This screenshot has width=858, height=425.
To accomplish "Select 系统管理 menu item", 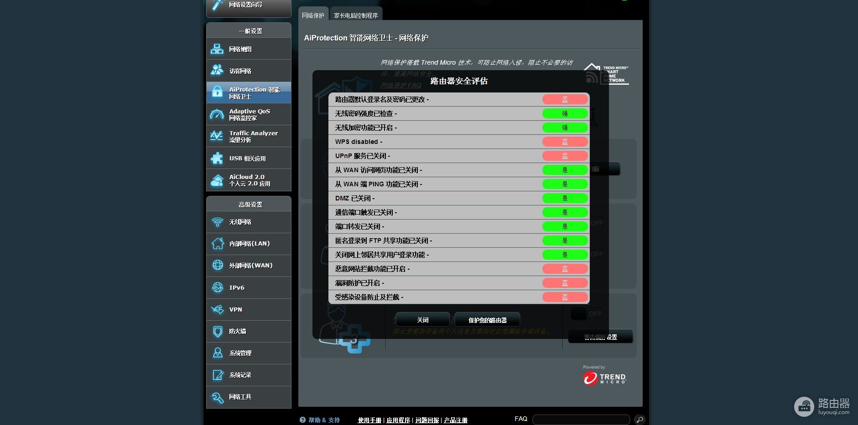I will (x=249, y=353).
